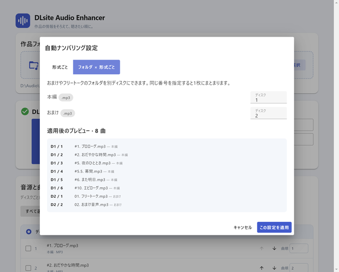Click the 曲順 field for track 2
The width and height of the screenshot is (339, 272).
(299, 268)
